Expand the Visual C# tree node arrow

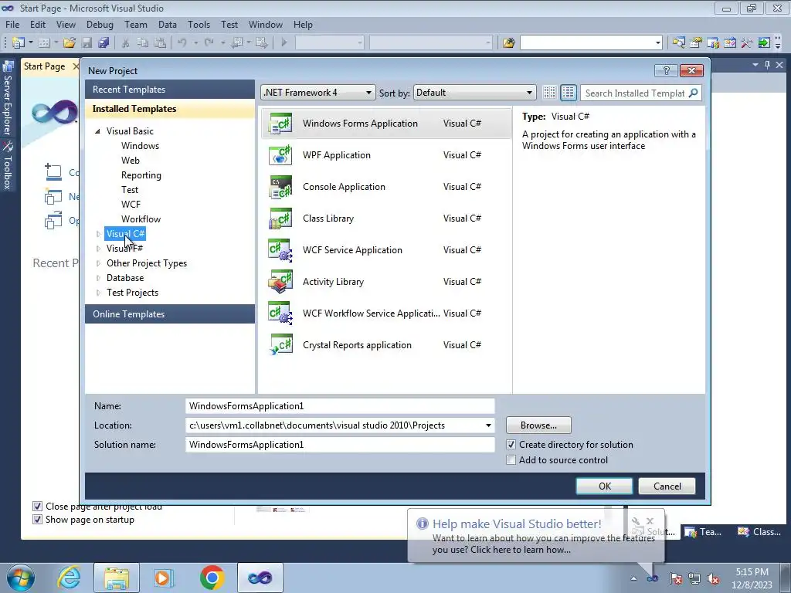point(98,234)
